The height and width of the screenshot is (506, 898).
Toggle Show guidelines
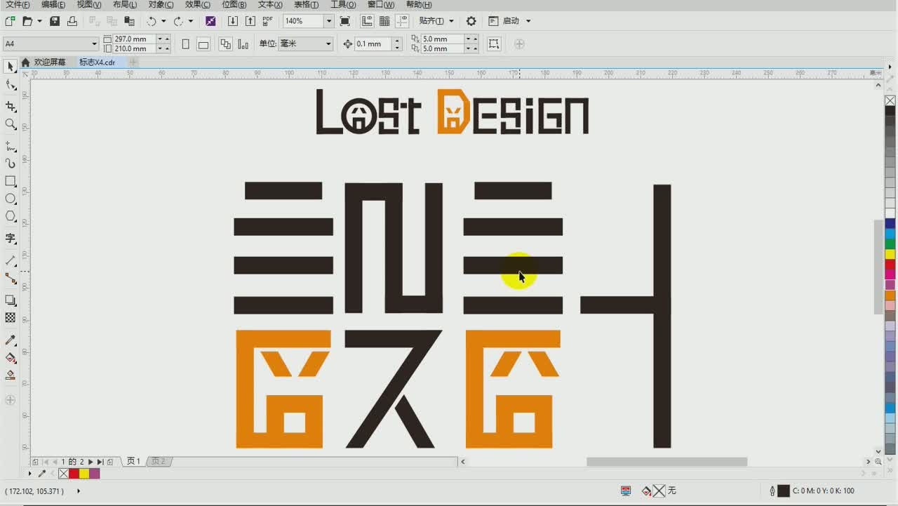point(402,21)
